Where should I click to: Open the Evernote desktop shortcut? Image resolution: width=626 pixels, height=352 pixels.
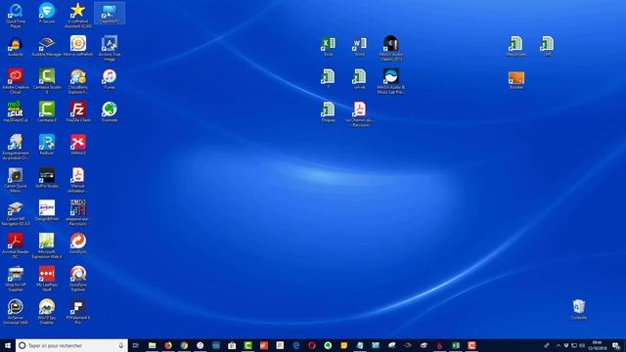pyautogui.click(x=110, y=111)
